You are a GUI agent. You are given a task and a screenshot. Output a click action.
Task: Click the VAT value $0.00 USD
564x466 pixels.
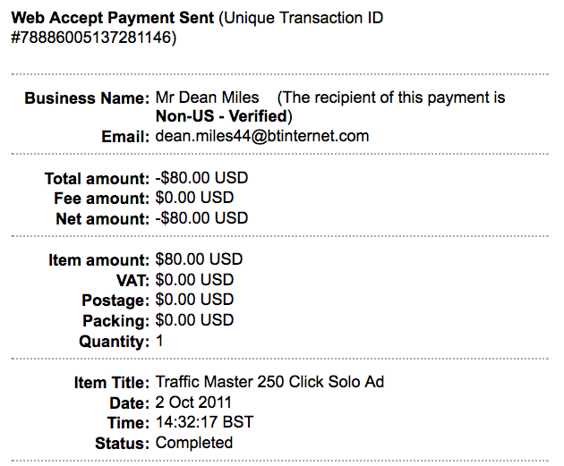194,280
